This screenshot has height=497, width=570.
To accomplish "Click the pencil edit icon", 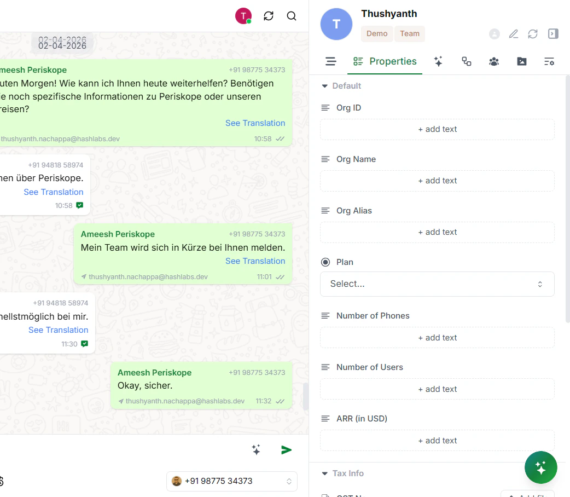I will pos(513,34).
